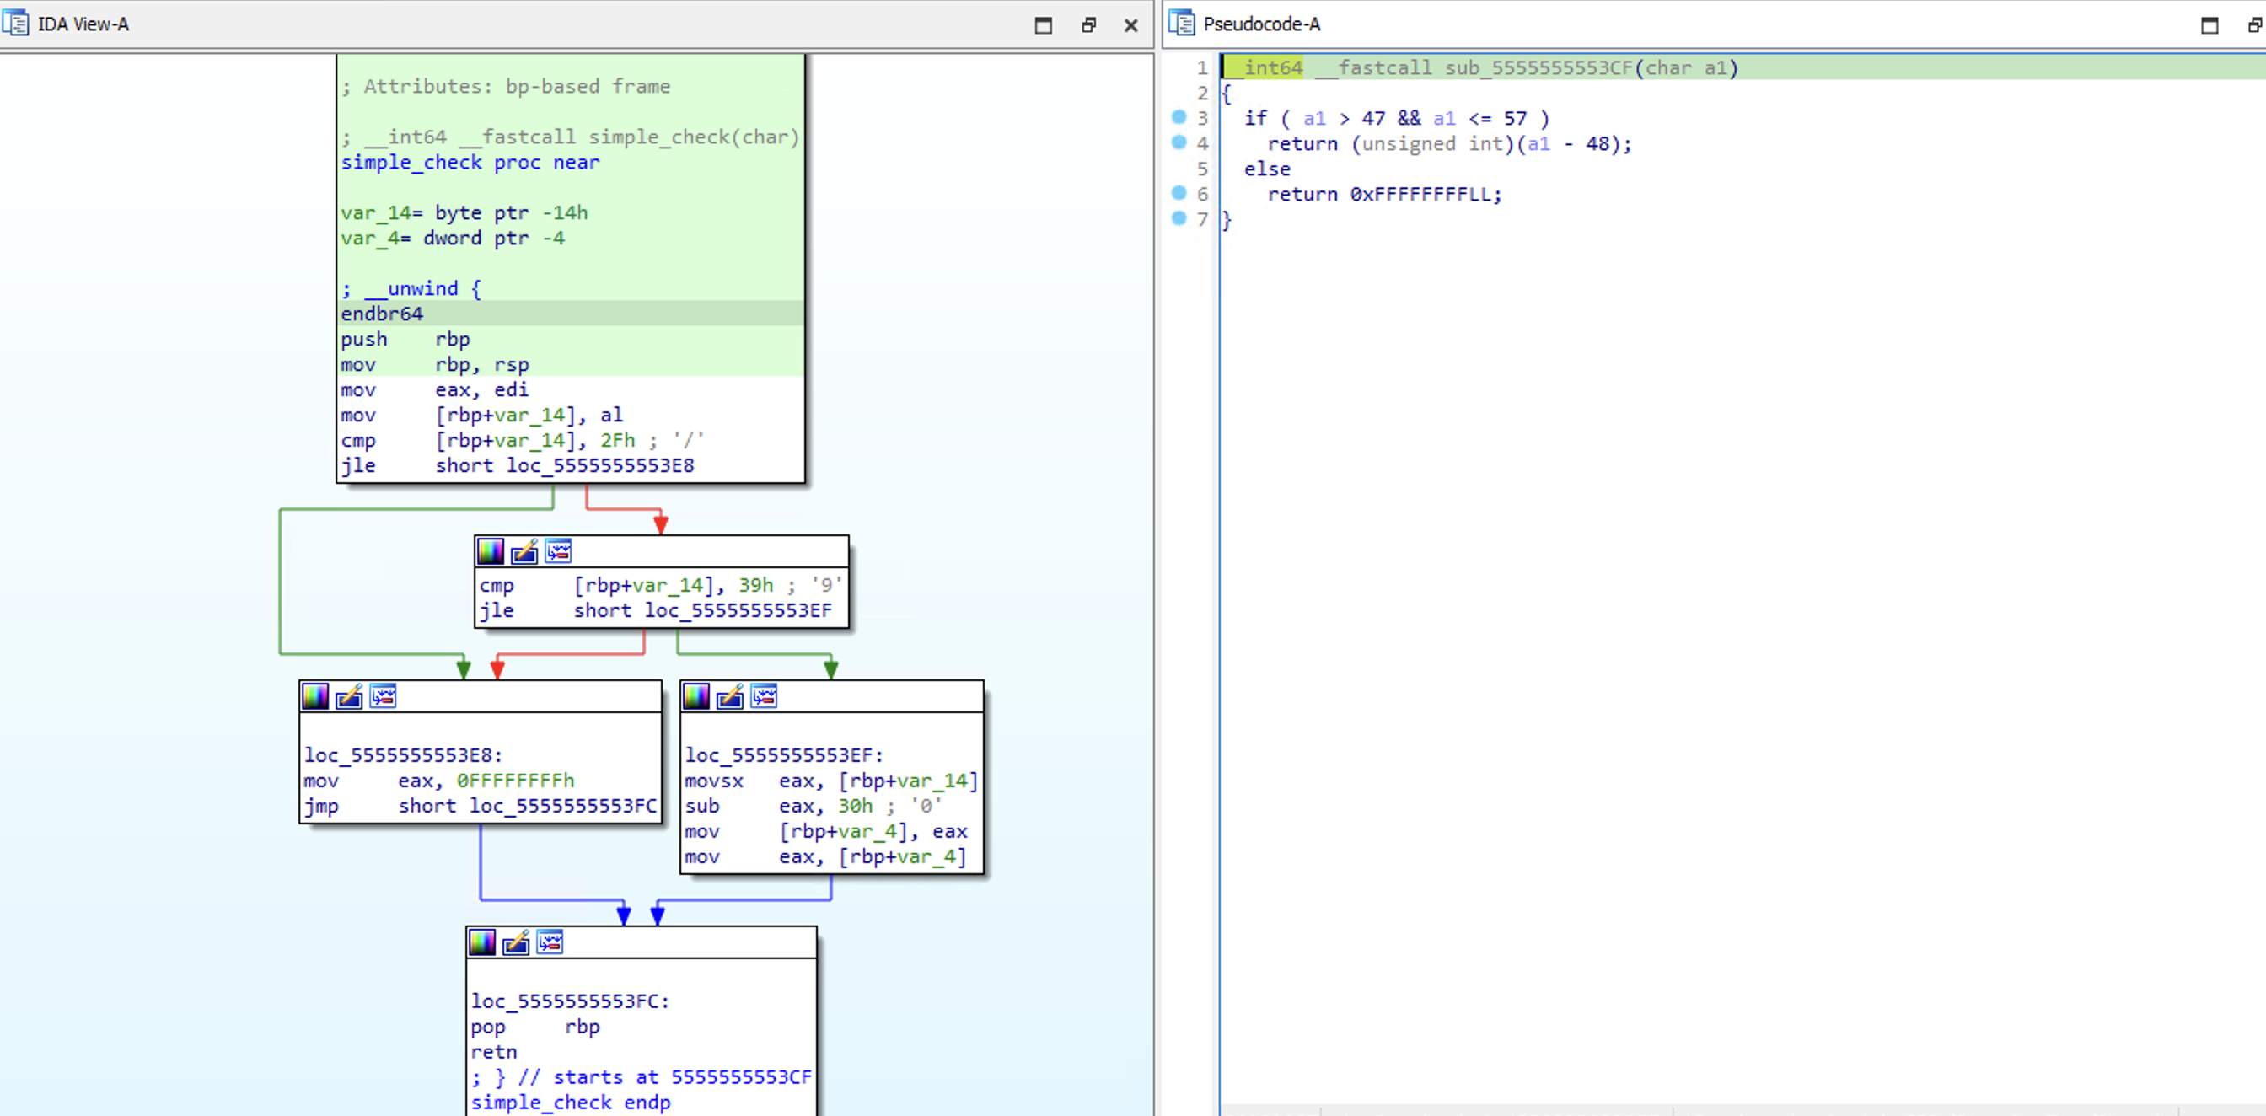The image size is (2266, 1116).
Task: Click the edit pencil icon on the loc_5555555553FC node
Action: click(517, 942)
